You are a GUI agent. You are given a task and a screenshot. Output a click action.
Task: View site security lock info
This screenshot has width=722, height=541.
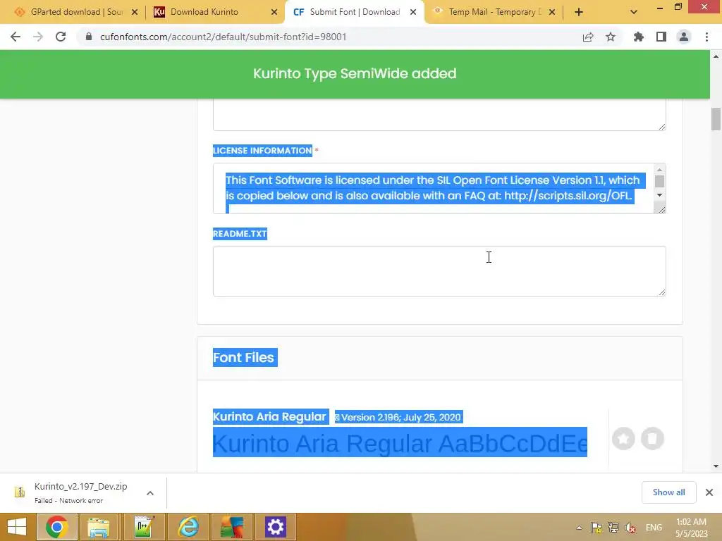(89, 37)
